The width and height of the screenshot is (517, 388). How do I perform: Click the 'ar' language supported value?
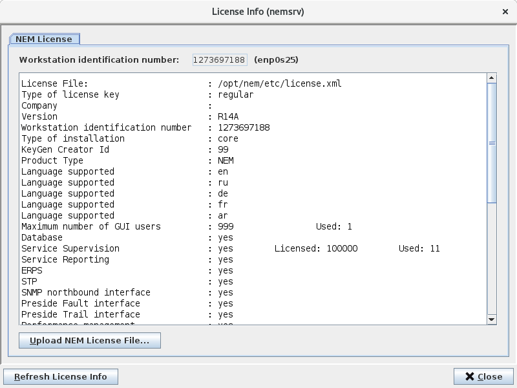[223, 216]
